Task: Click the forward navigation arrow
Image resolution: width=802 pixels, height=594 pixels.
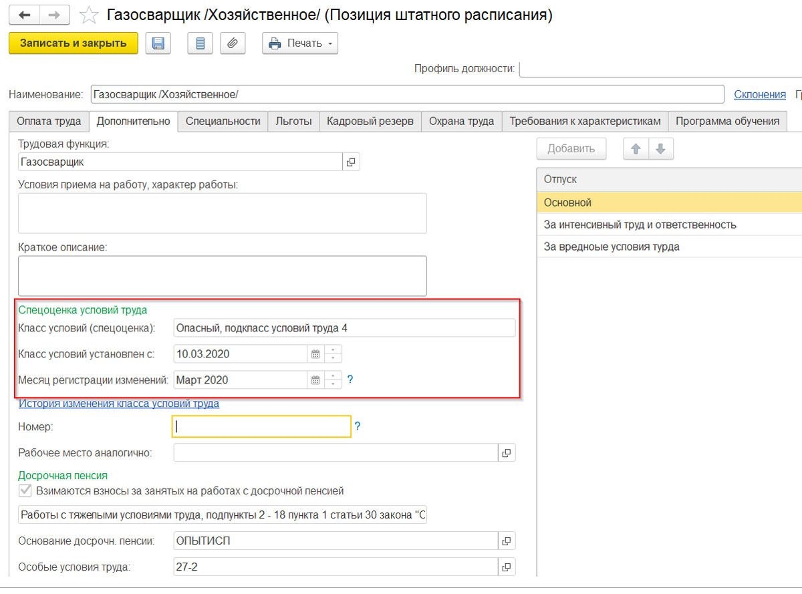Action: pyautogui.click(x=56, y=15)
